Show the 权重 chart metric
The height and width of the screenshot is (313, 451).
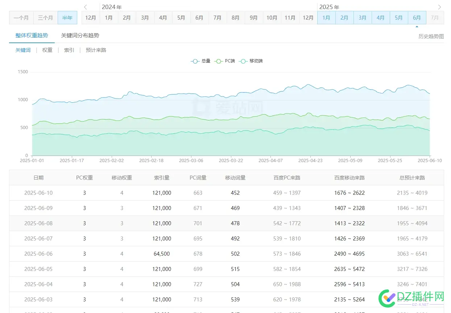pyautogui.click(x=47, y=50)
